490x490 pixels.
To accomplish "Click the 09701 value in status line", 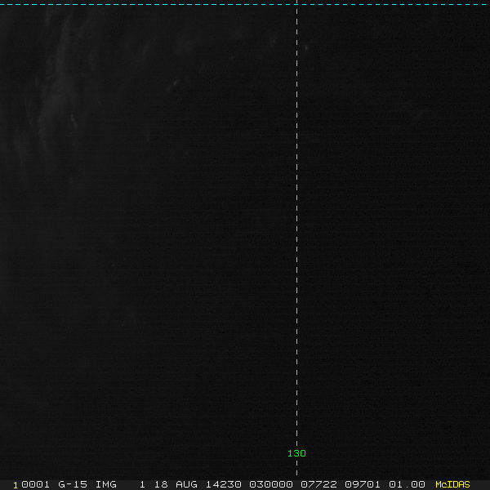I will [363, 484].
